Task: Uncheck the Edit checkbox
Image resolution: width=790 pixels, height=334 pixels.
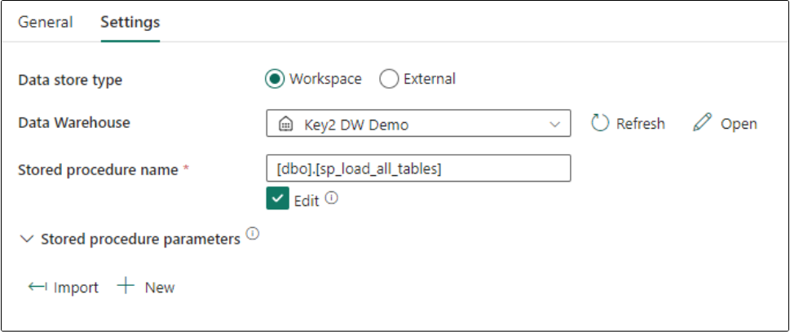Action: (x=278, y=198)
